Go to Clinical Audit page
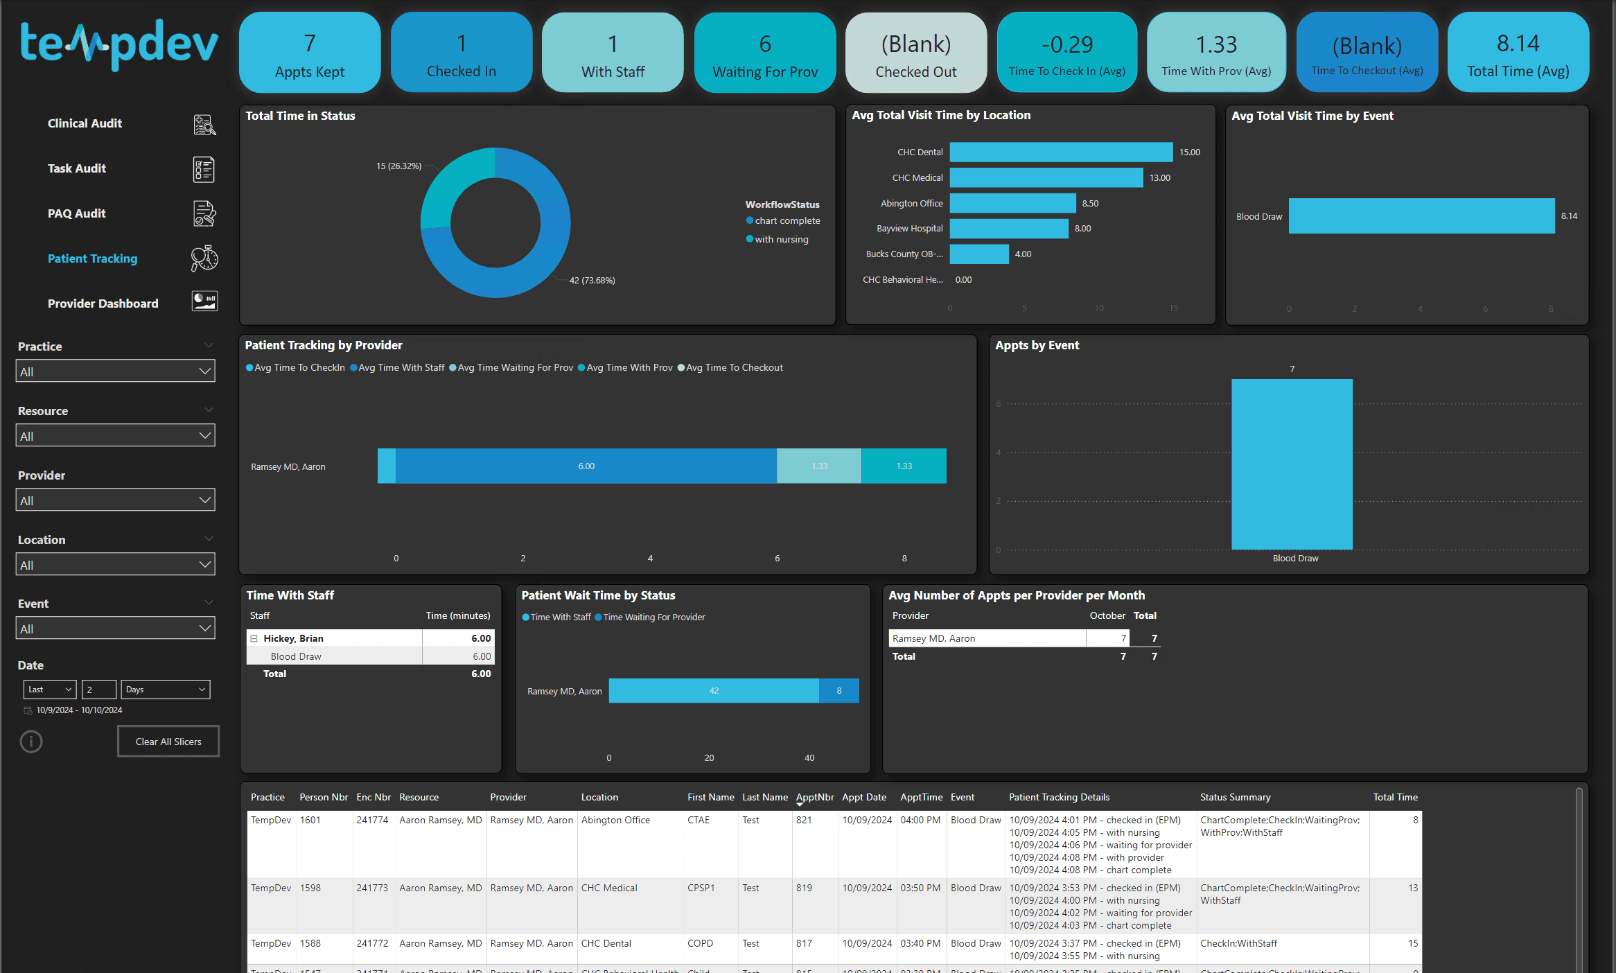This screenshot has width=1616, height=973. [x=85, y=123]
